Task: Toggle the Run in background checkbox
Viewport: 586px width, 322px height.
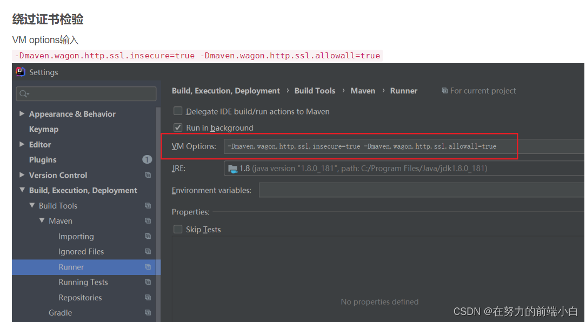Action: (178, 128)
